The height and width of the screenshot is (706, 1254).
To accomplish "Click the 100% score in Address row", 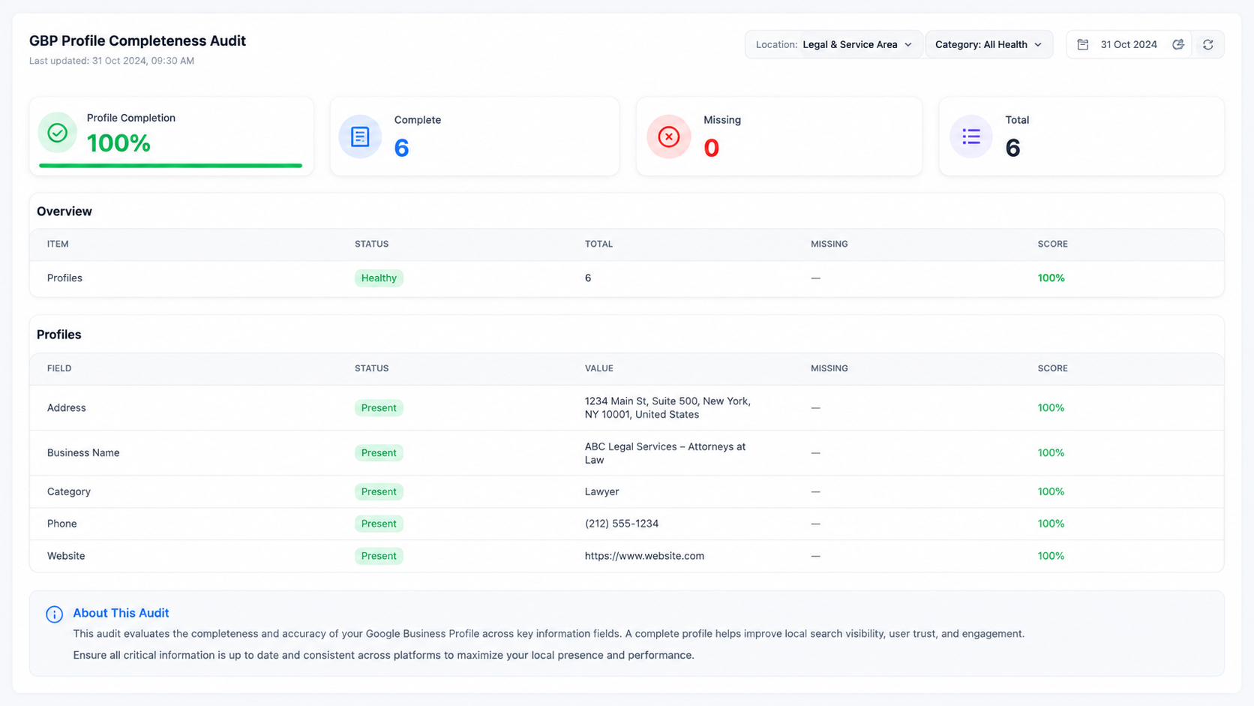I will [1051, 408].
